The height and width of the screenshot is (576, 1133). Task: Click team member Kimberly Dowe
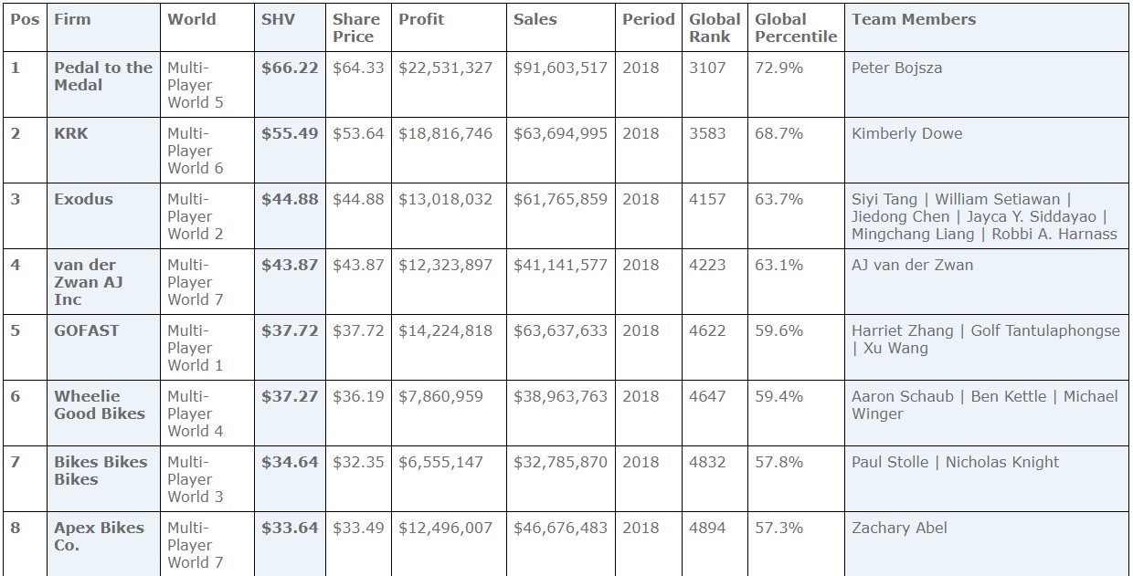(906, 133)
